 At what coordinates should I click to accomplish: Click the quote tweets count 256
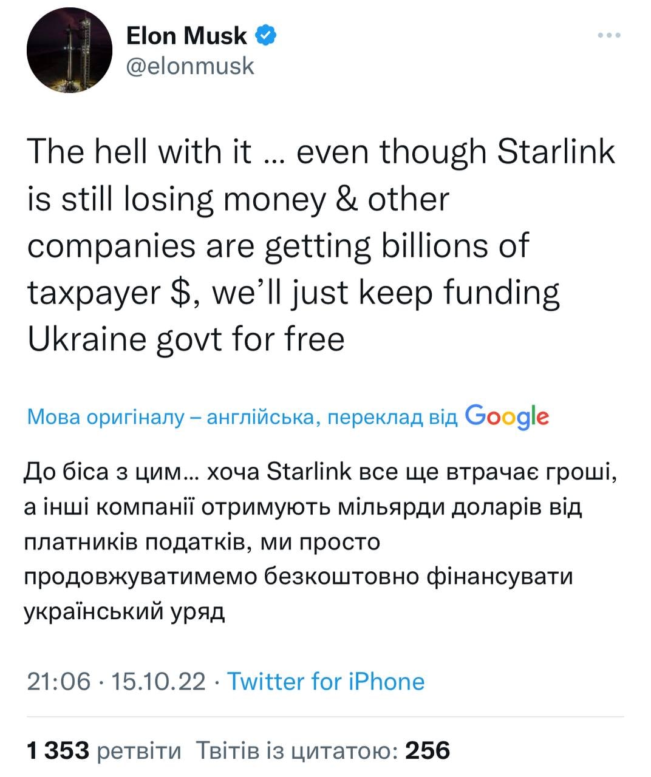tap(428, 750)
